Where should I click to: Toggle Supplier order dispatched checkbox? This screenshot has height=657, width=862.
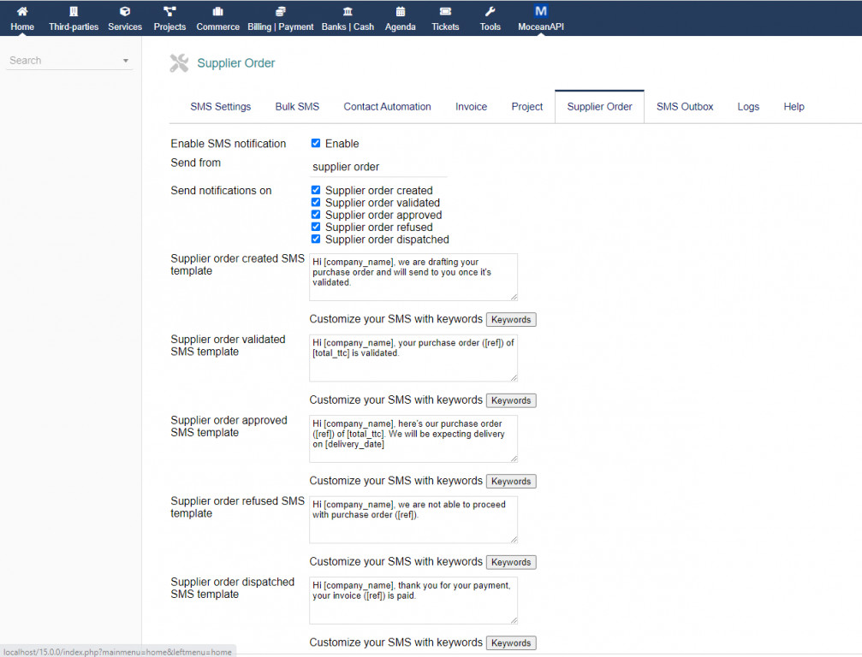point(316,240)
